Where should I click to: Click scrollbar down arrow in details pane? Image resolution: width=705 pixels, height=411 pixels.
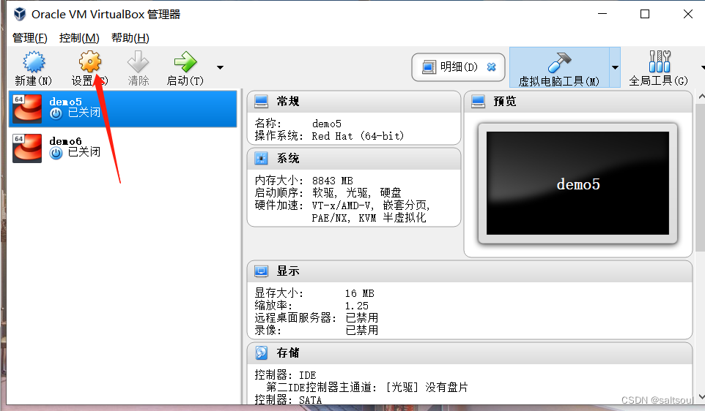pos(701,398)
